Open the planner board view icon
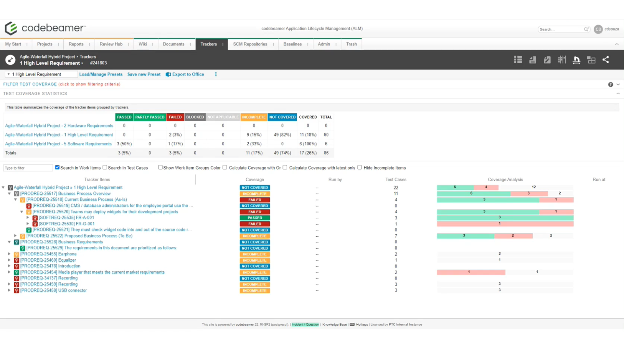Screen dimensions: 624x351 562,60
